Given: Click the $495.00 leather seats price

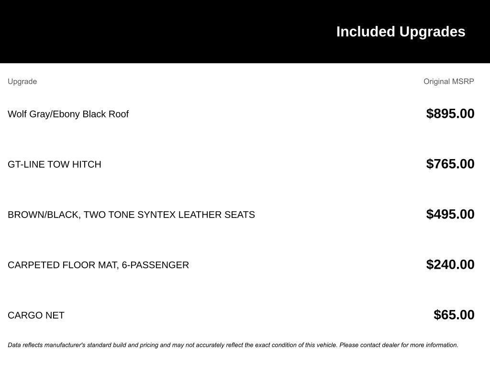Looking at the screenshot, I should pyautogui.click(x=450, y=214).
